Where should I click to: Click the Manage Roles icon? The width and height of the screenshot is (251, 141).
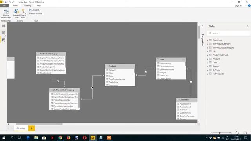(x=16, y=13)
